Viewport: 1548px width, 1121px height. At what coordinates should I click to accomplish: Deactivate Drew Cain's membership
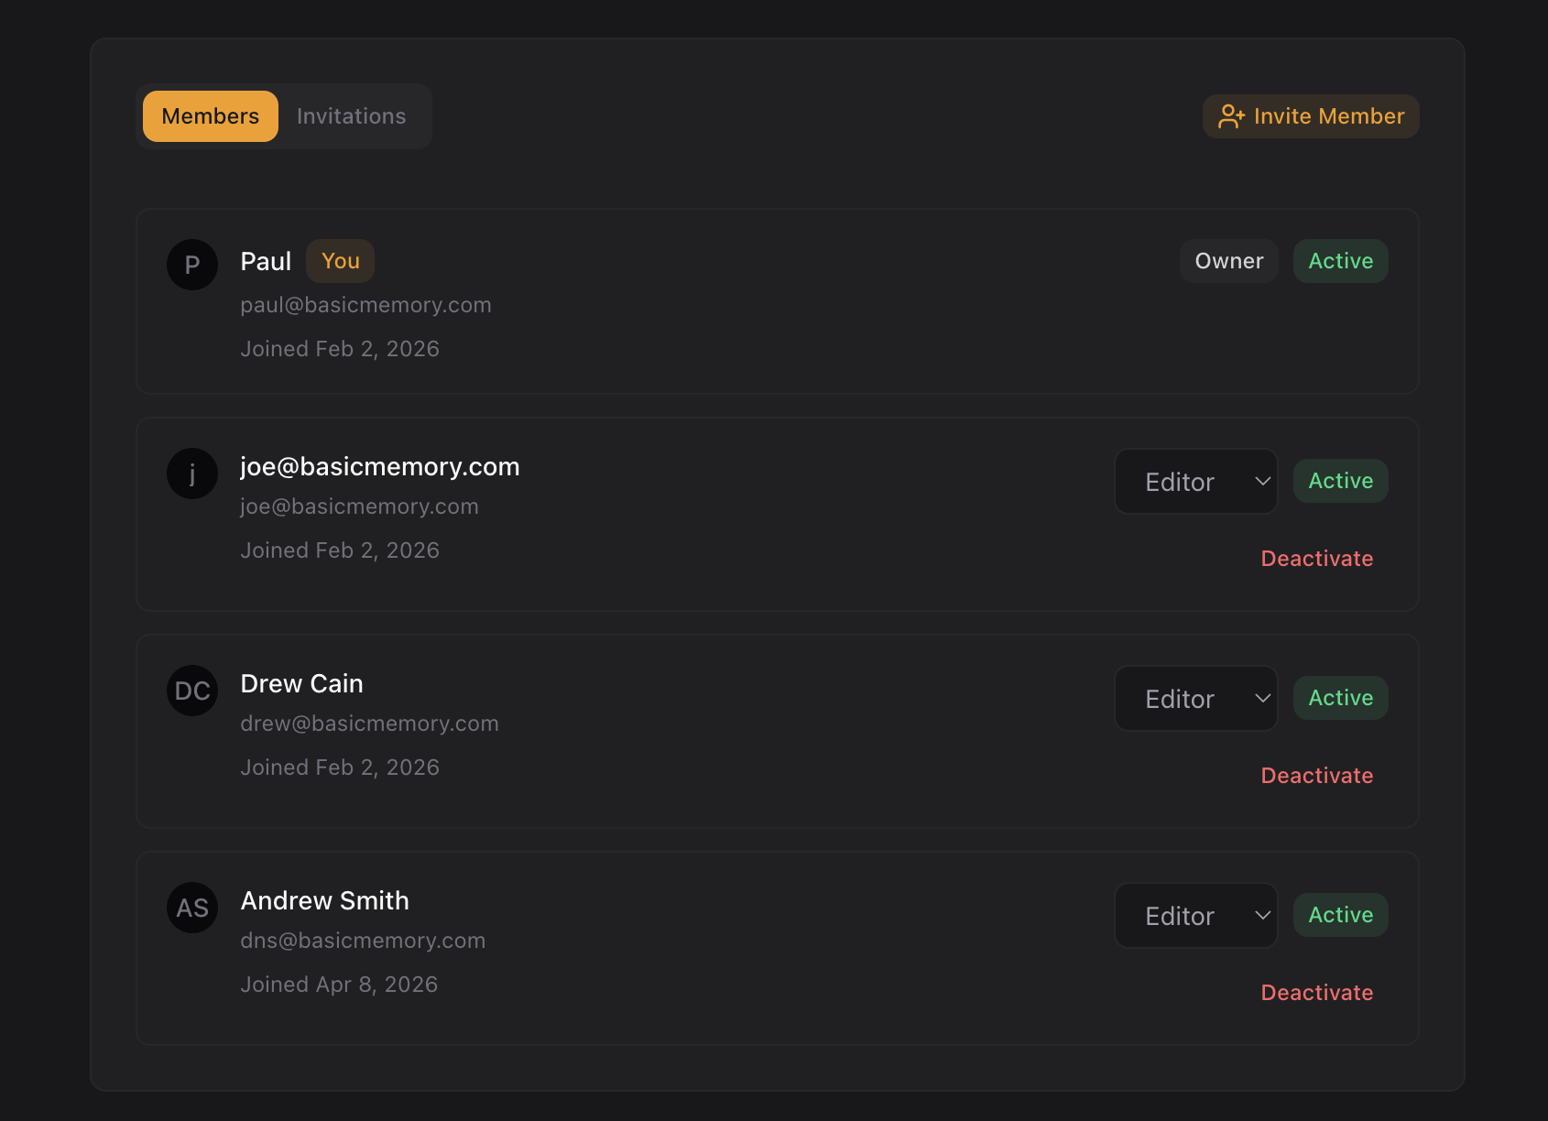click(1317, 776)
